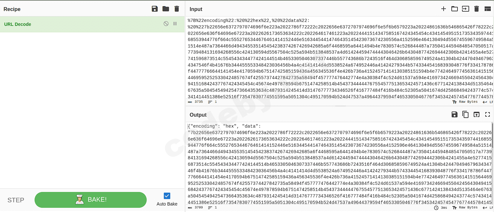Save output to a file
Image resolution: width=494 pixels, height=212 pixels.
[455, 114]
